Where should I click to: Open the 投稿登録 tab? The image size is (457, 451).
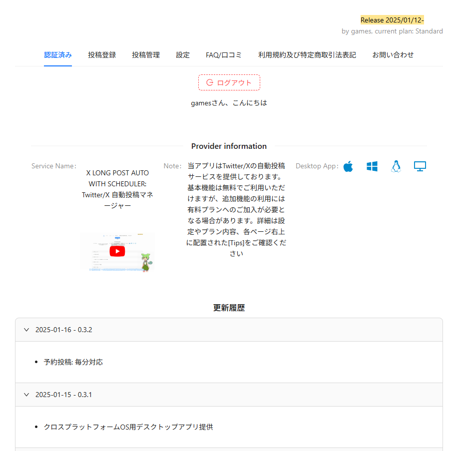click(101, 55)
